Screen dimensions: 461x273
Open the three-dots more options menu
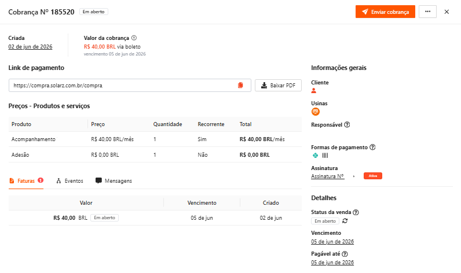(427, 12)
